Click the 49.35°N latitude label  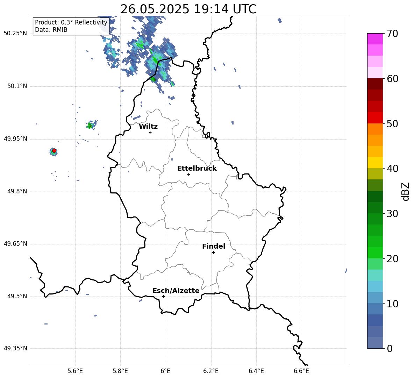pyautogui.click(x=15, y=348)
